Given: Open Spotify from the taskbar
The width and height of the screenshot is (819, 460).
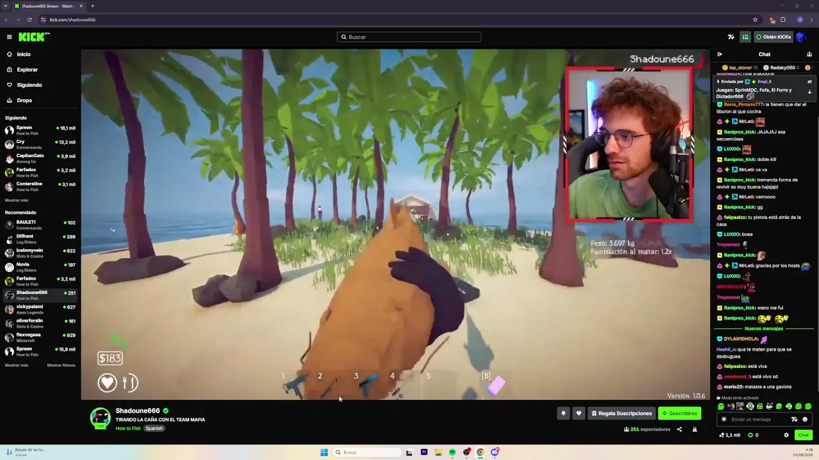Looking at the screenshot, I should pyautogui.click(x=452, y=452).
